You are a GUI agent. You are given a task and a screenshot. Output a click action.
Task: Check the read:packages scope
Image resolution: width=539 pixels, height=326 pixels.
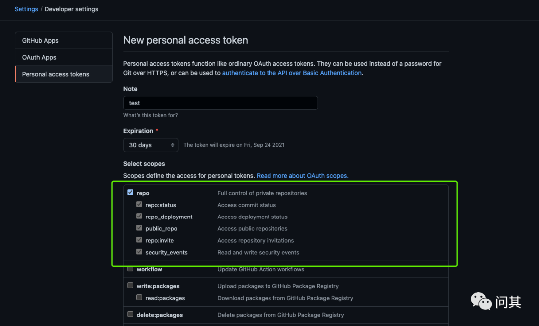pyautogui.click(x=139, y=298)
